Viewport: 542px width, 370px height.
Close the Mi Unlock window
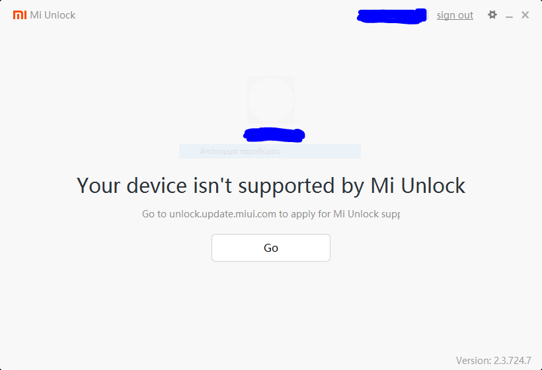[525, 15]
